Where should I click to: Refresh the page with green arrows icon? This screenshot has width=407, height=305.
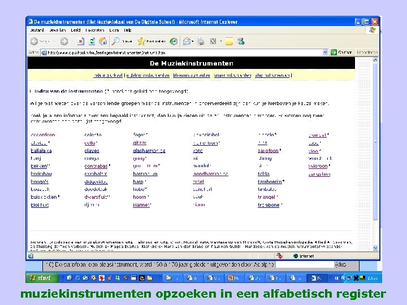pos(92,41)
